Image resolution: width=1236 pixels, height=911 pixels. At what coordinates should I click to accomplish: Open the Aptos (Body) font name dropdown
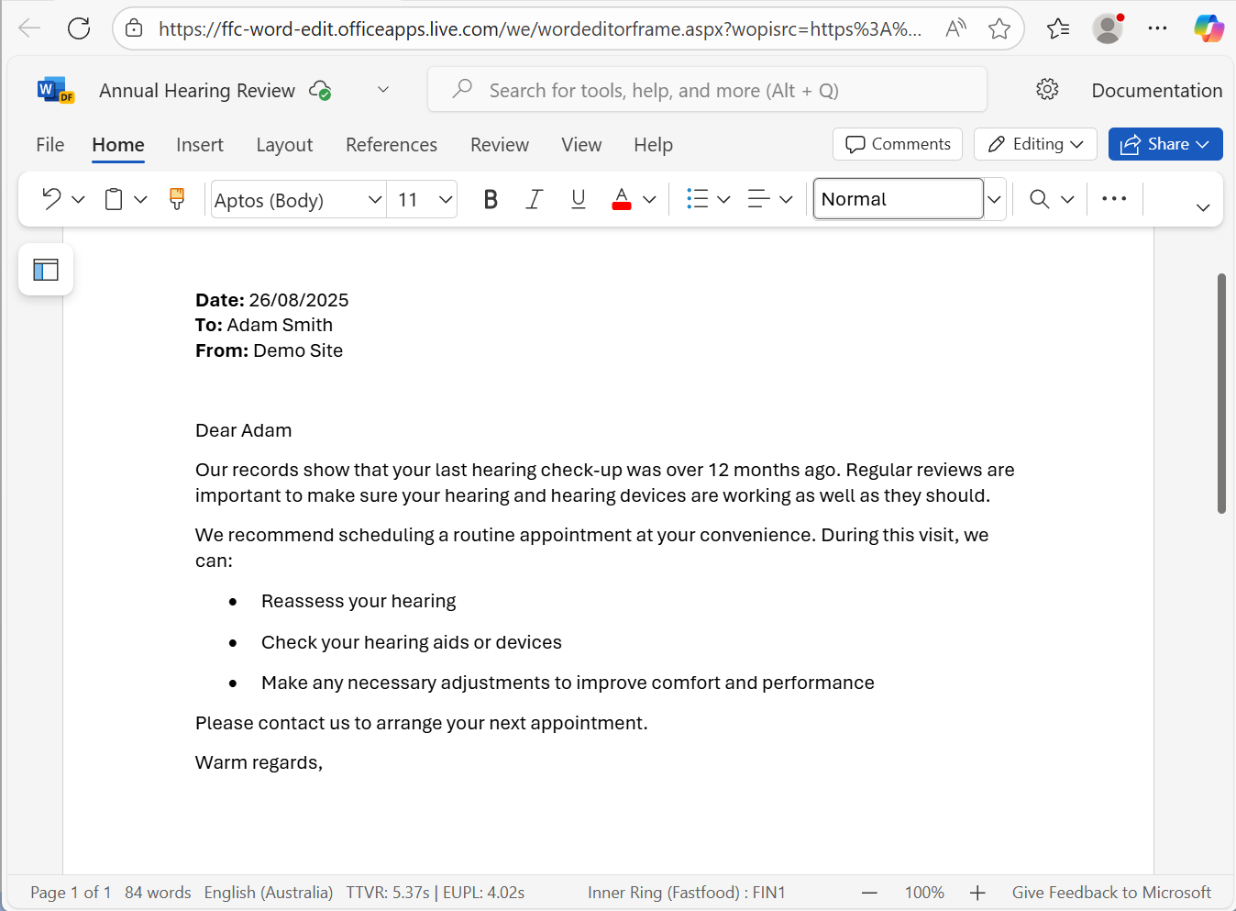[x=374, y=199]
